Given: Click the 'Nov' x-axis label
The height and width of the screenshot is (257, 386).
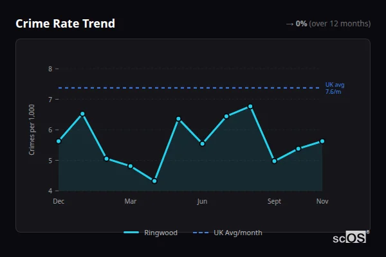Looking at the screenshot, I should coord(322,201).
